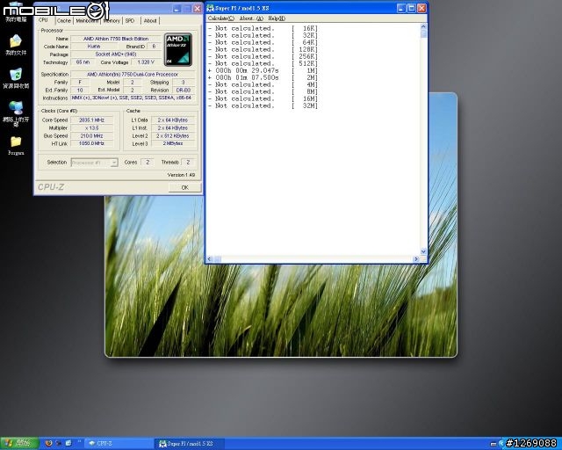Click the Bus Speed value 210.0 MHz
This screenshot has width=562, height=450.
click(91, 135)
